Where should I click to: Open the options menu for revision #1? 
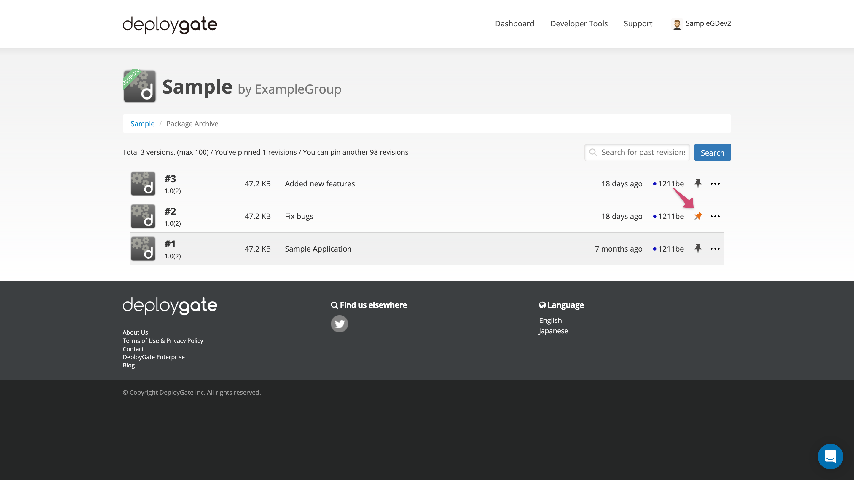(716, 249)
